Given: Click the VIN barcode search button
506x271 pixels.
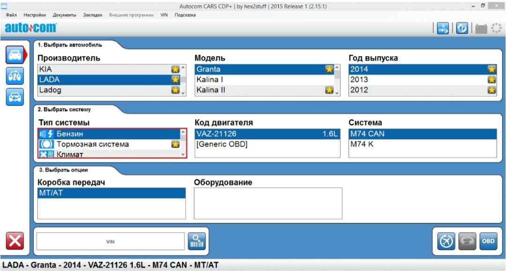Looking at the screenshot, I should tap(196, 241).
